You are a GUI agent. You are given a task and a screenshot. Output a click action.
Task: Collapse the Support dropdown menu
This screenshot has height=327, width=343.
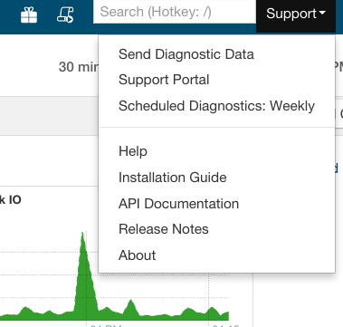[296, 14]
